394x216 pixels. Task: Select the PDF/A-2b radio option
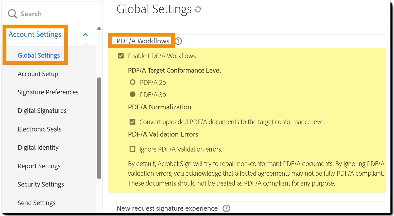coord(132,82)
